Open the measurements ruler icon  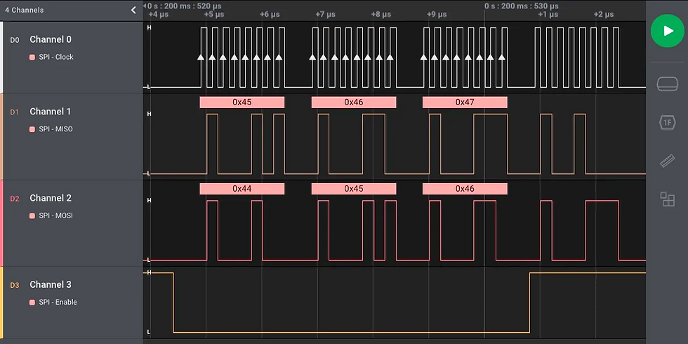[668, 161]
